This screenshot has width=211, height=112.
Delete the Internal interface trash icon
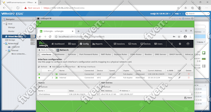click(x=189, y=78)
